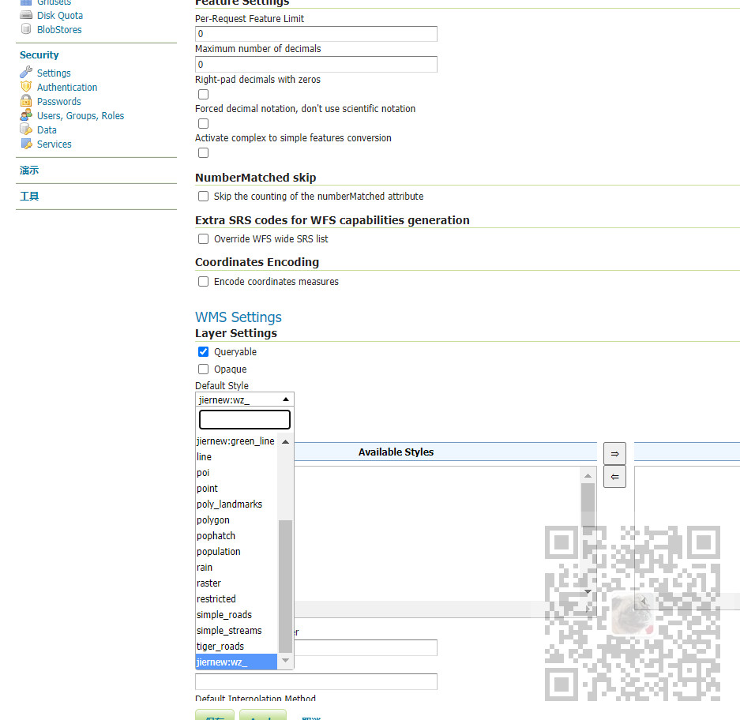Select the line style option
The height and width of the screenshot is (720, 740).
click(x=236, y=457)
